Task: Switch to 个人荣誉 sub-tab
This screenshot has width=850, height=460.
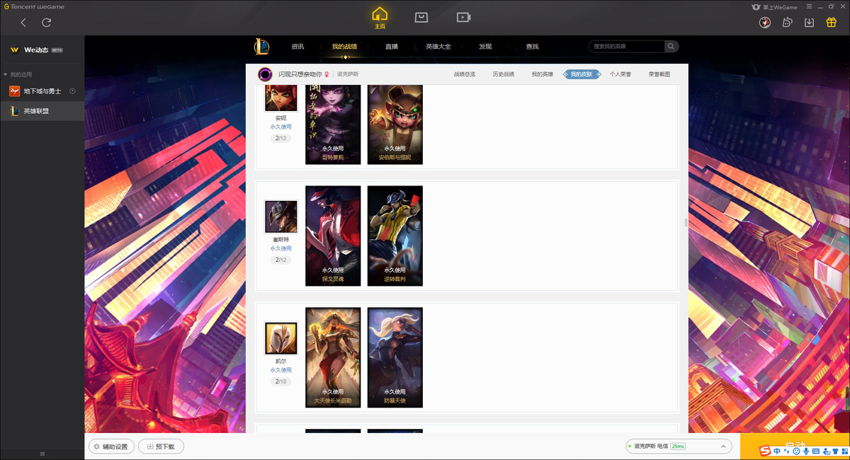Action: [x=620, y=74]
